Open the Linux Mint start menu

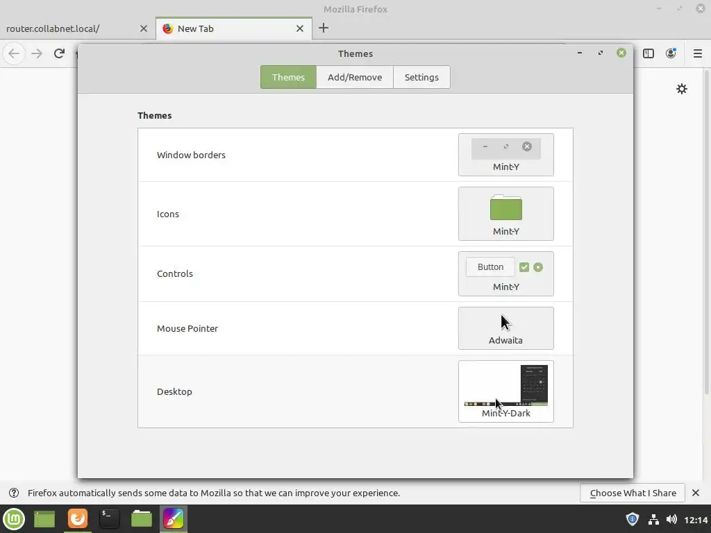tap(14, 519)
